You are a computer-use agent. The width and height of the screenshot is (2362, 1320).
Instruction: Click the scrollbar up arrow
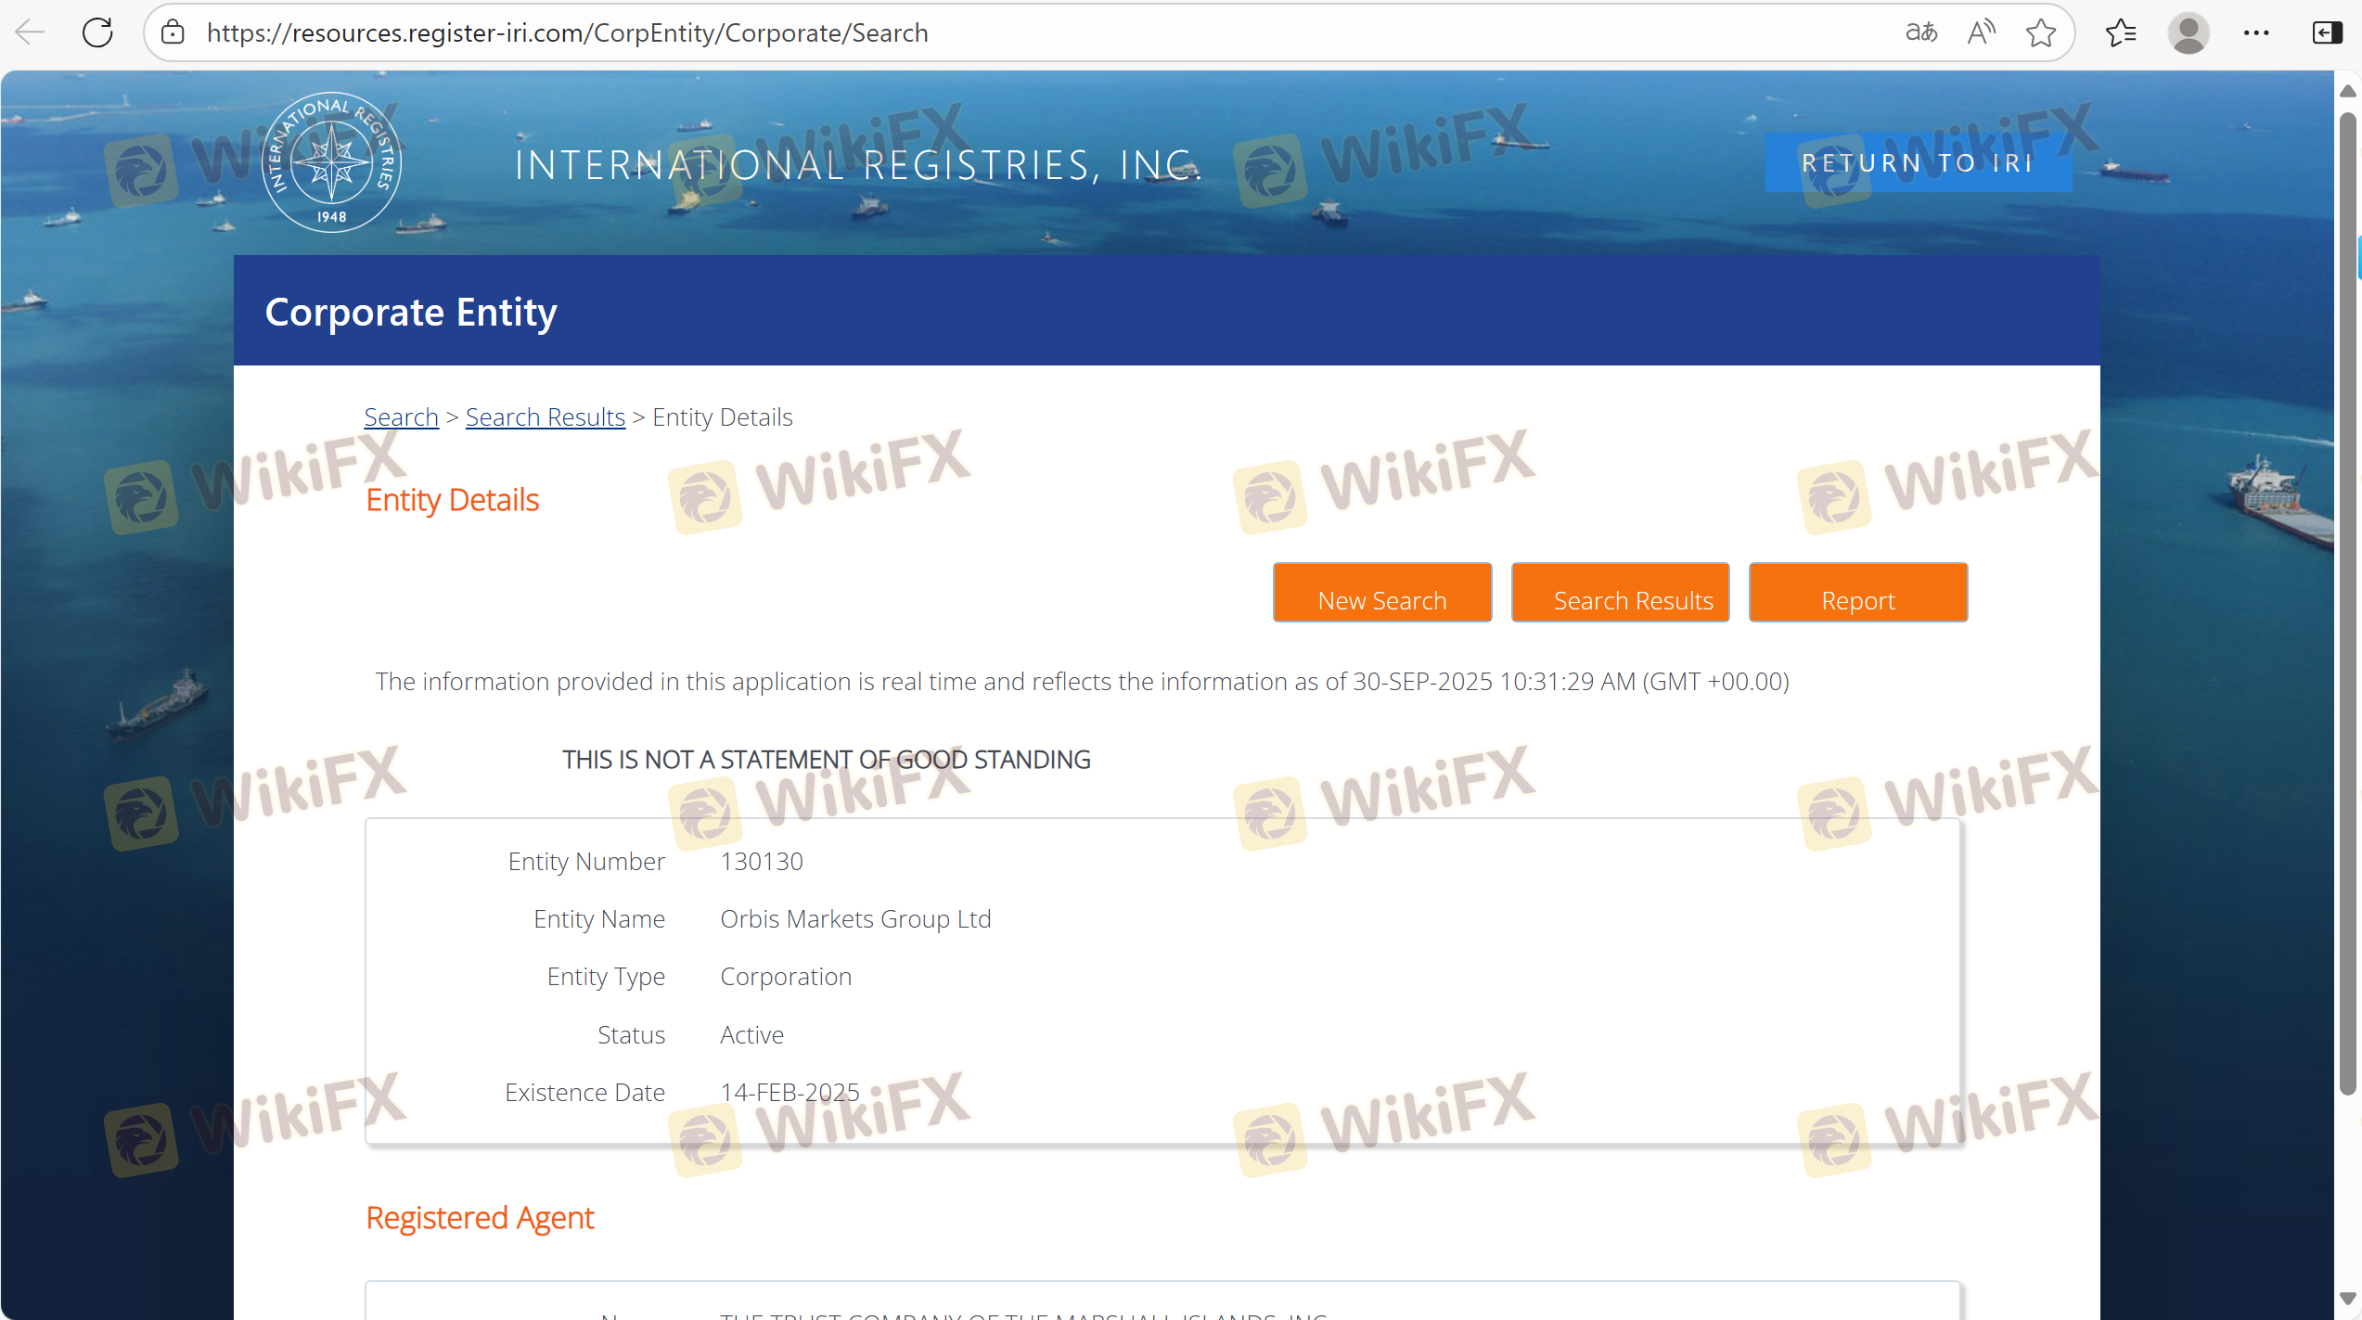coord(2348,91)
